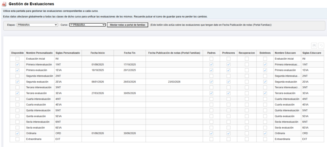
Task: Enable Recuperacion for Ordinaria row
Action: tap(247, 133)
